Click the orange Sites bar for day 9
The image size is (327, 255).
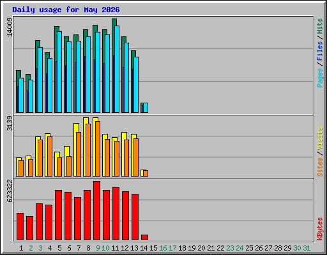click(x=98, y=149)
